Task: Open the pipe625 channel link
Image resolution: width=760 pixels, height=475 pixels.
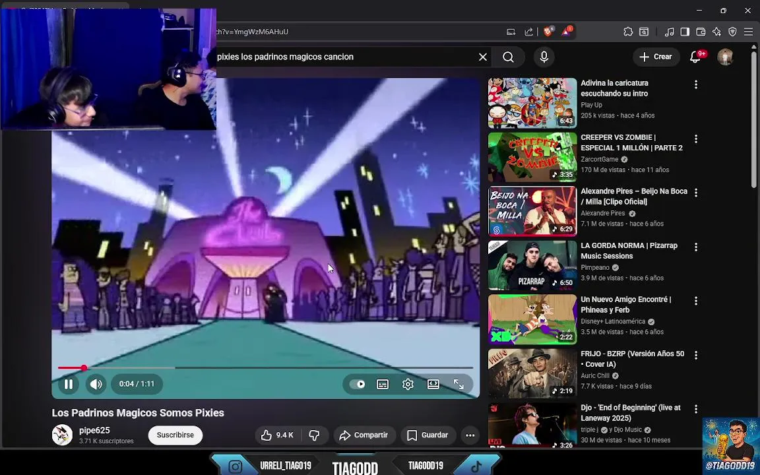Action: click(x=94, y=430)
